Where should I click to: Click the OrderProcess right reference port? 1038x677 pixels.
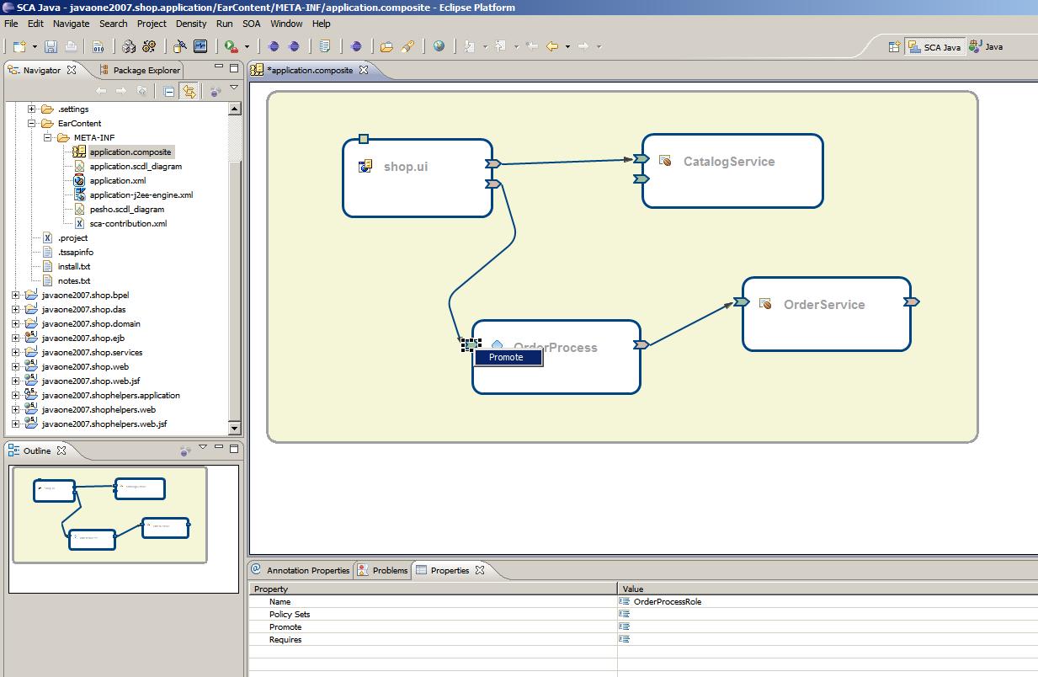coord(641,344)
